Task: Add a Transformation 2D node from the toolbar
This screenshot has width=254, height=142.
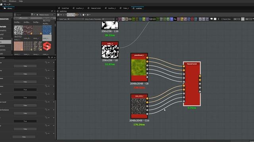Action: point(189,19)
